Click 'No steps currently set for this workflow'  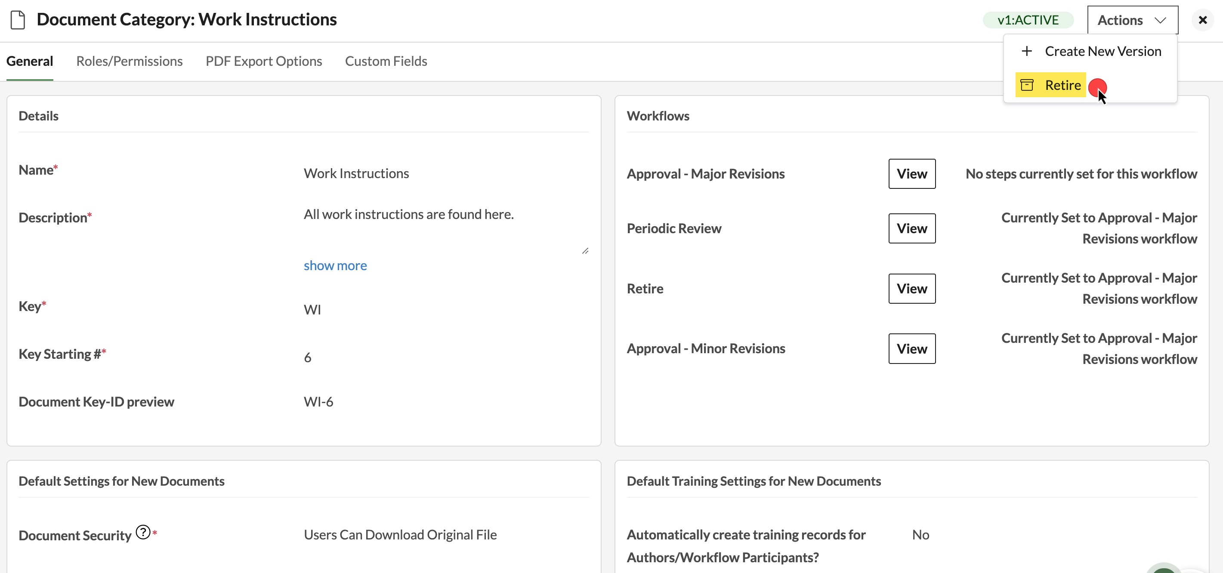click(x=1081, y=174)
